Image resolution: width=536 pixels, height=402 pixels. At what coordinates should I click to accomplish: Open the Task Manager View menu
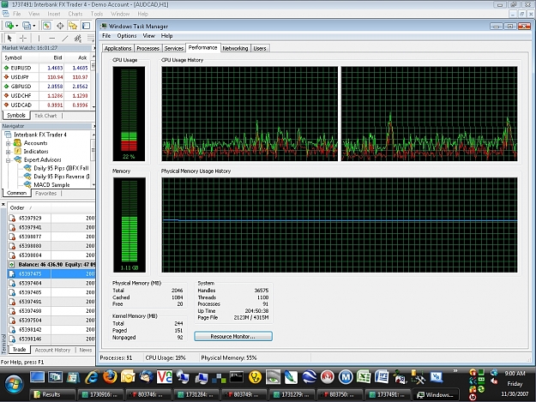148,36
